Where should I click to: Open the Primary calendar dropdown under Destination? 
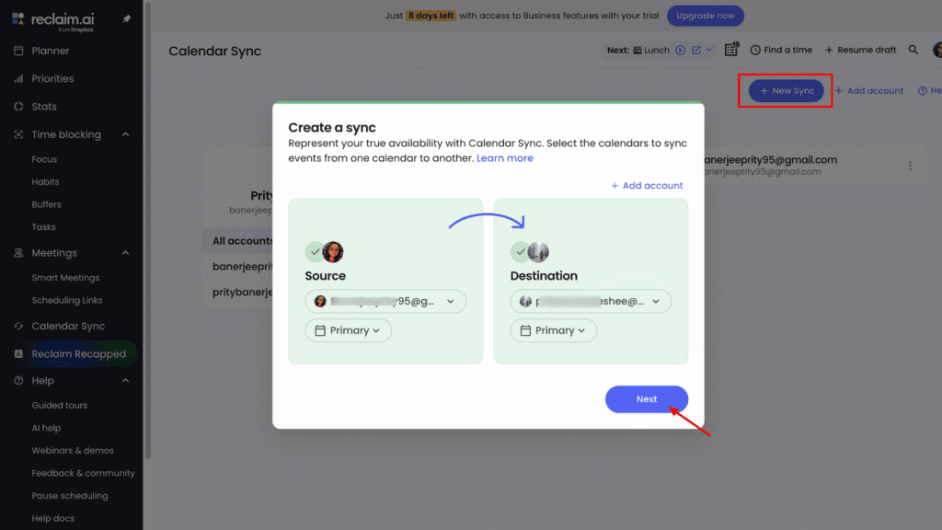click(x=554, y=330)
